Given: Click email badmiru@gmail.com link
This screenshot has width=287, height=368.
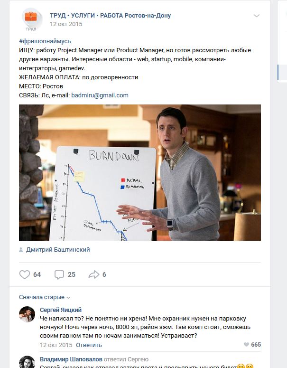Looking at the screenshot, I should click(100, 95).
